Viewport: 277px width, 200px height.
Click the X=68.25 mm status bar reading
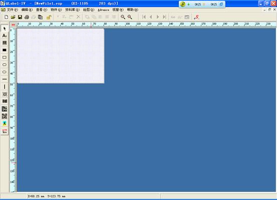click(x=36, y=196)
